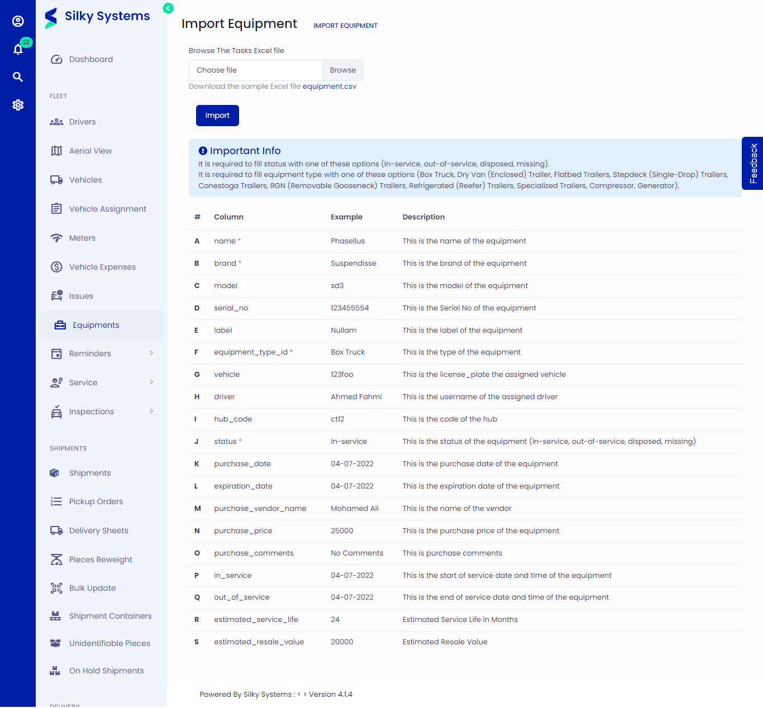Open notifications bell showing 22 alerts
The image size is (763, 708).
coord(18,49)
